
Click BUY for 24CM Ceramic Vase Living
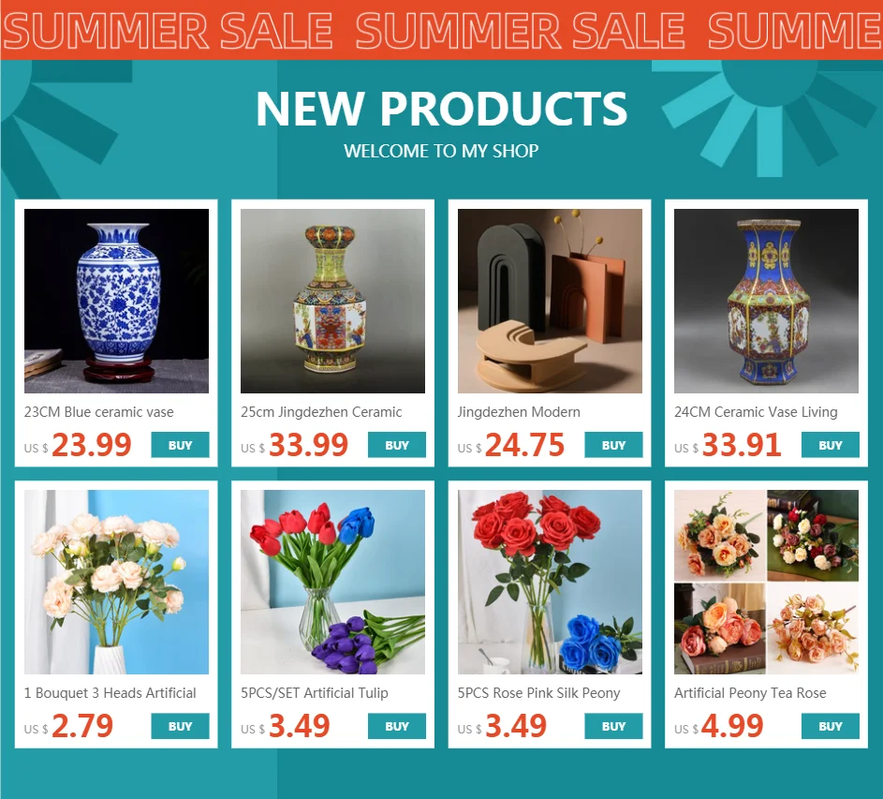click(x=831, y=445)
